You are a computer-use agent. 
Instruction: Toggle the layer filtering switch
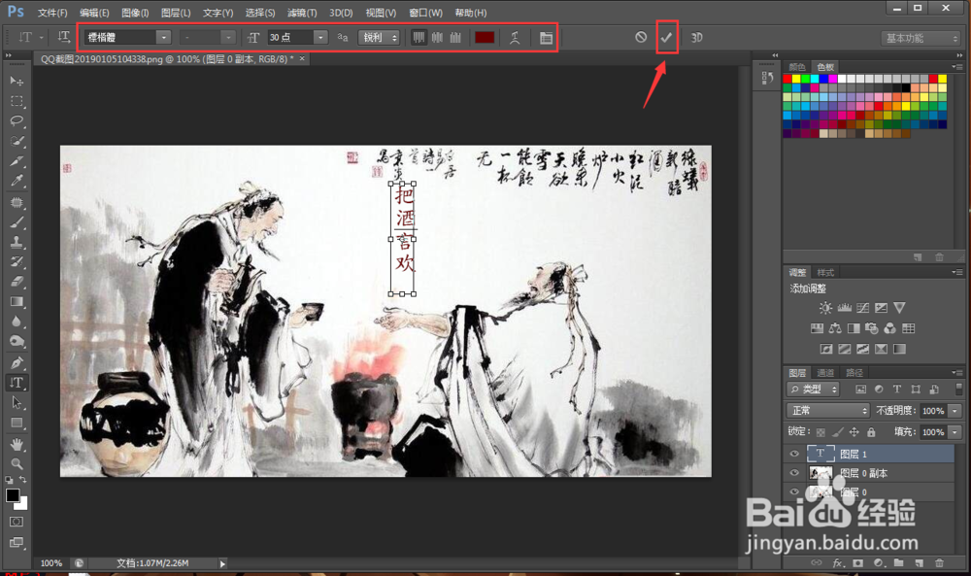[x=958, y=389]
